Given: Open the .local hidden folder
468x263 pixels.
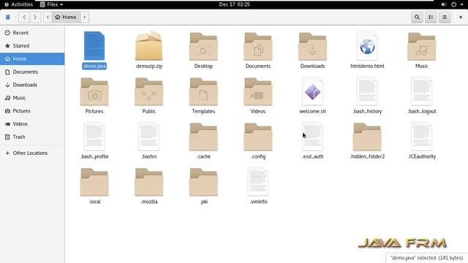Looking at the screenshot, I should (x=94, y=182).
